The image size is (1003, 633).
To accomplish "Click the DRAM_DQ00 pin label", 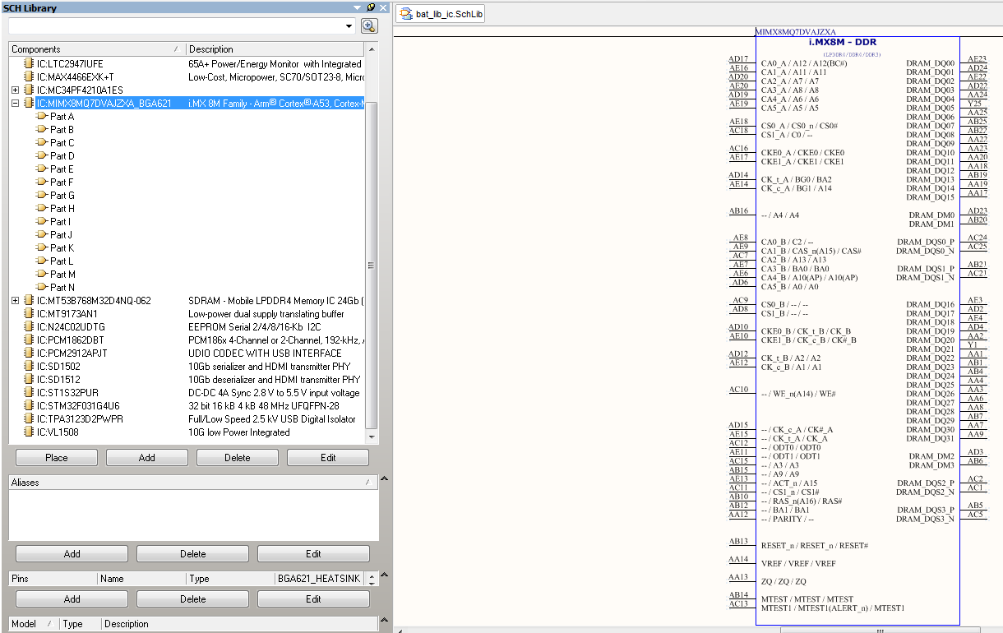I will click(x=931, y=63).
